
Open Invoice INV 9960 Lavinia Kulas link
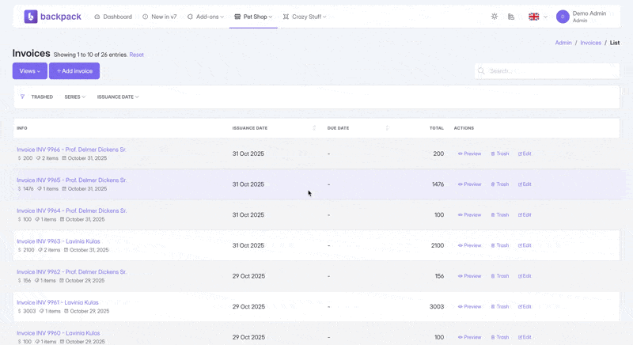click(58, 333)
